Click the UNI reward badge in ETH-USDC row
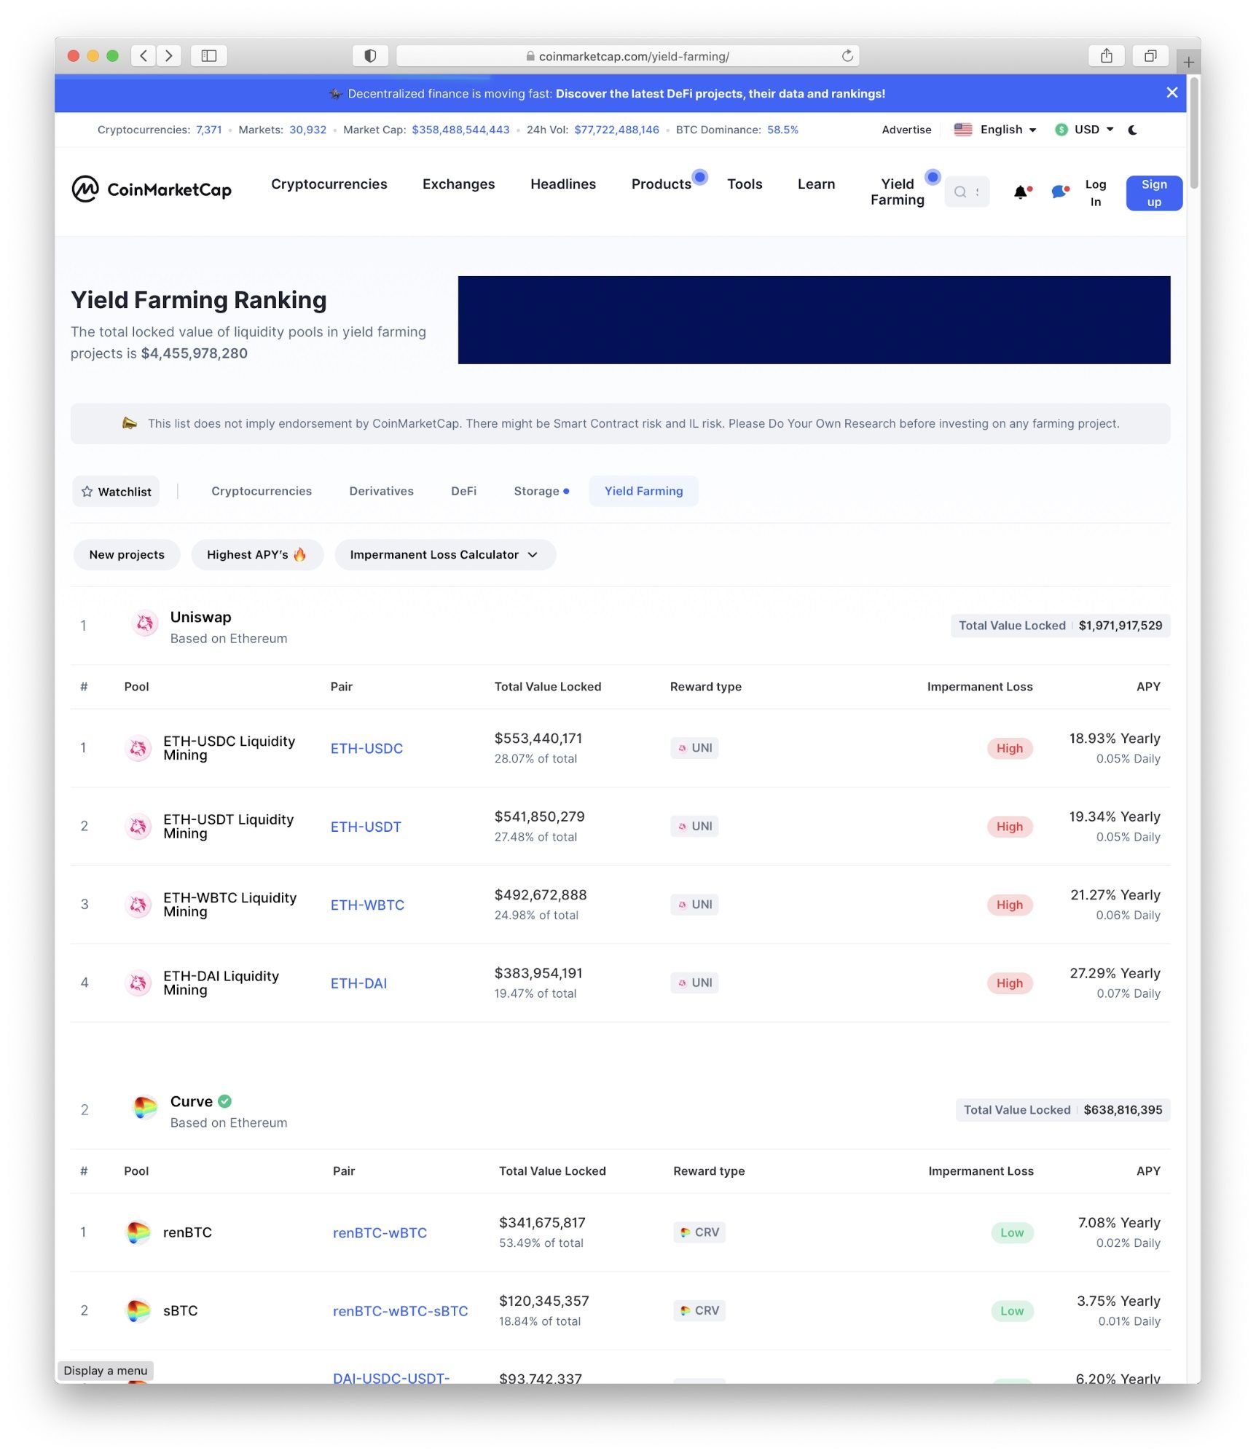 [x=694, y=748]
